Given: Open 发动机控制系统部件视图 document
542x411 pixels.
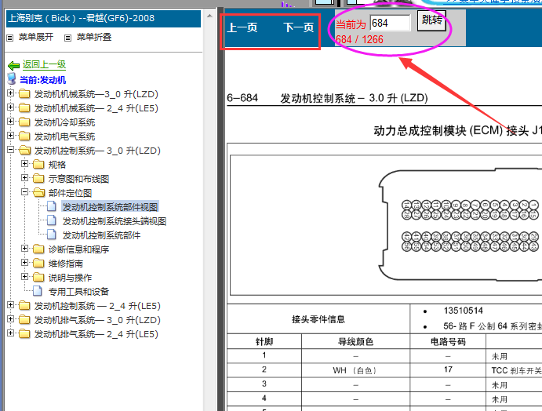Looking at the screenshot, I should (x=110, y=207).
